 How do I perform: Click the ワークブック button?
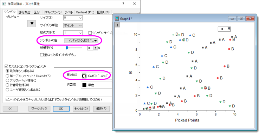click(x=39, y=108)
